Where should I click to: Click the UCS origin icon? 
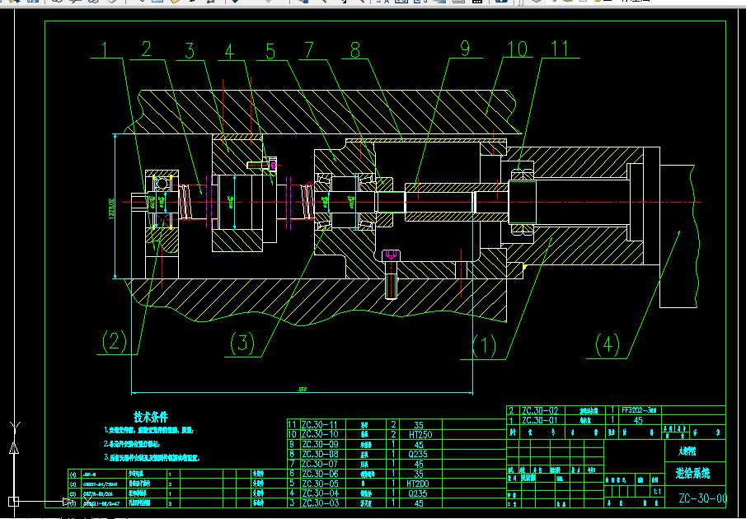(x=13, y=502)
